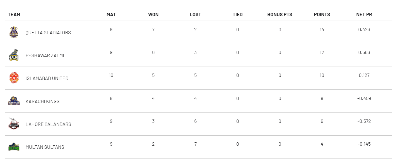
Task: Select the Karachi Kings team name
Action: (42, 101)
